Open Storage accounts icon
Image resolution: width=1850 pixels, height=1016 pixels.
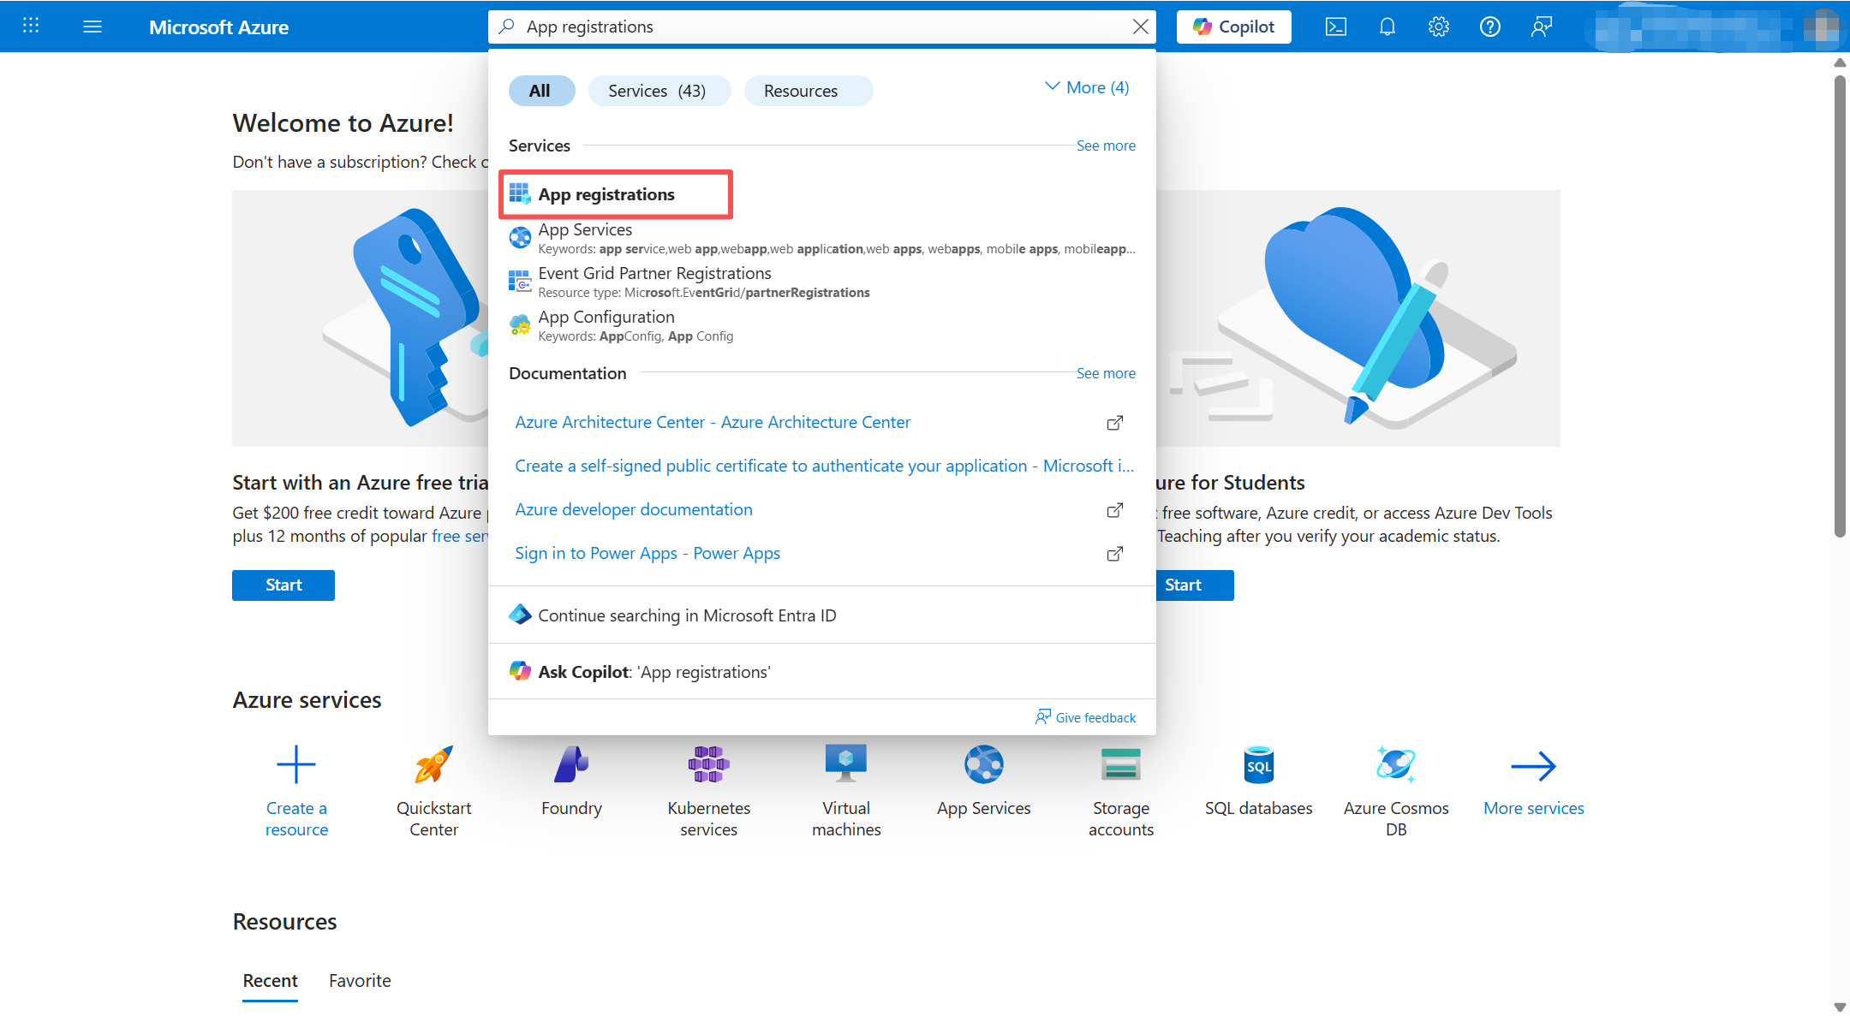click(1121, 764)
